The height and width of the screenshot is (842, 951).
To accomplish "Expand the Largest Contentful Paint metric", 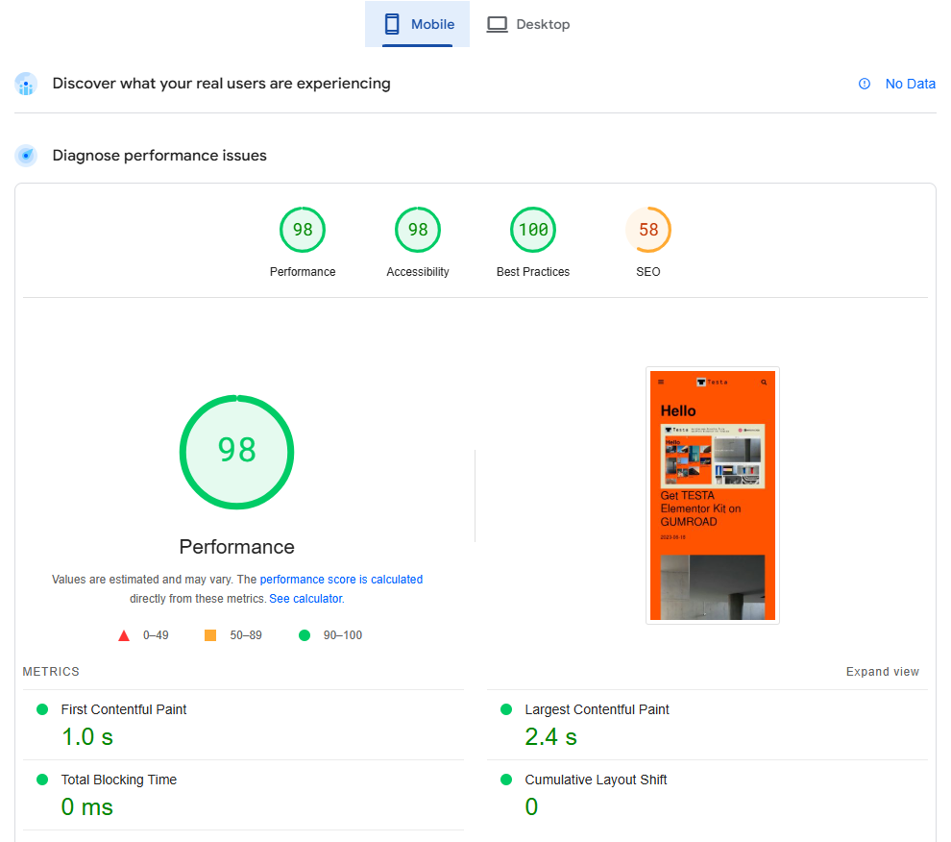I will pyautogui.click(x=597, y=709).
